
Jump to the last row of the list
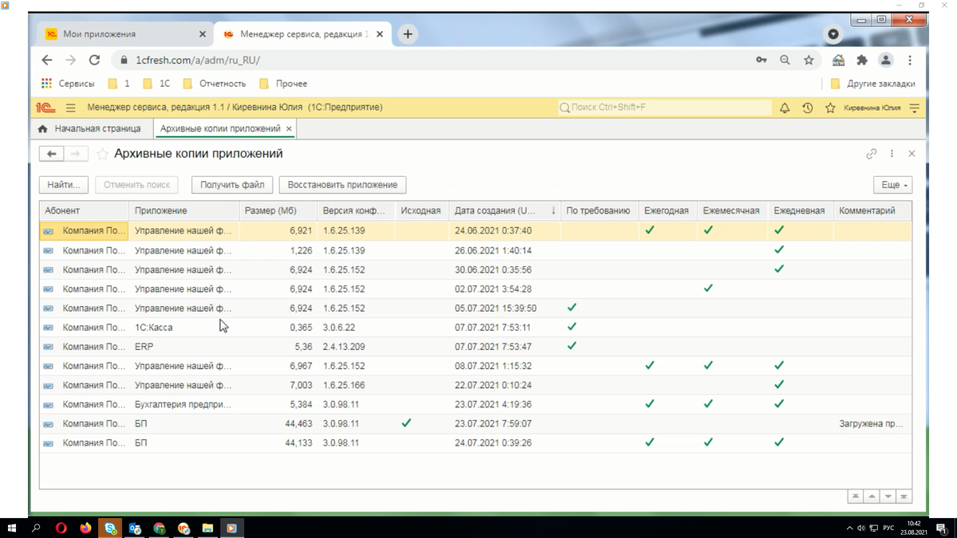tap(904, 496)
